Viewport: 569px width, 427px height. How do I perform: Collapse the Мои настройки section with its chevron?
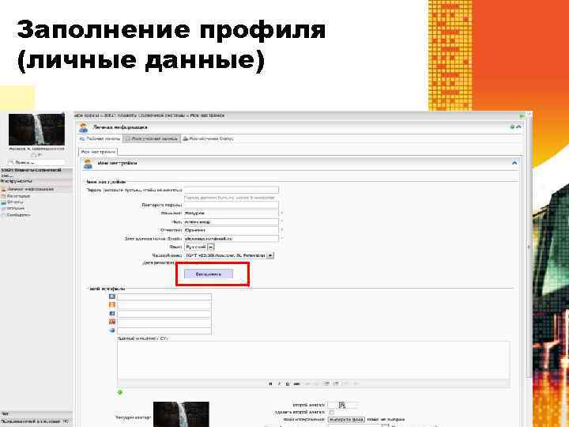click(514, 163)
